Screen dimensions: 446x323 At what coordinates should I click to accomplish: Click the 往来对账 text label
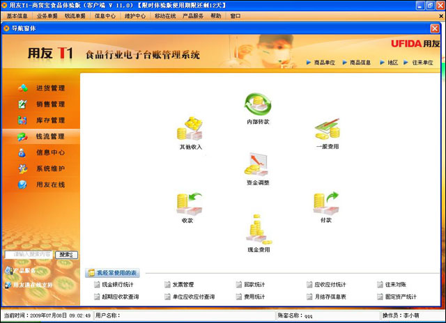pyautogui.click(x=396, y=284)
